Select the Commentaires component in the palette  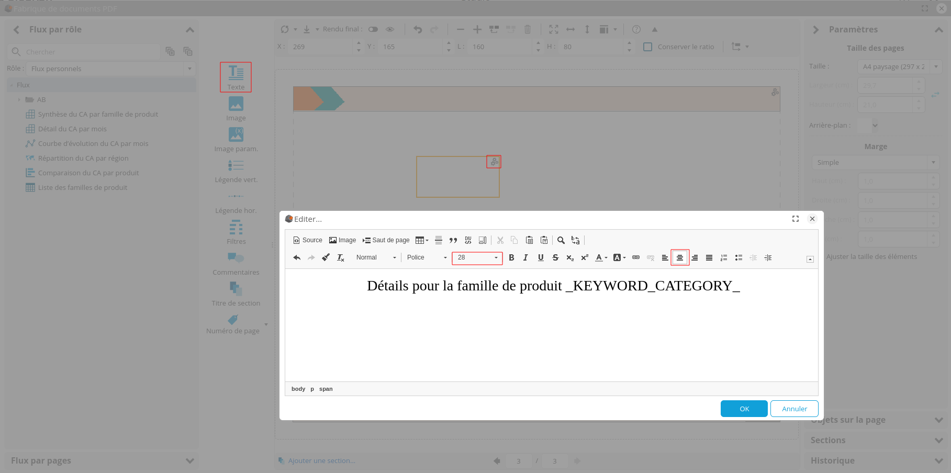tap(236, 264)
